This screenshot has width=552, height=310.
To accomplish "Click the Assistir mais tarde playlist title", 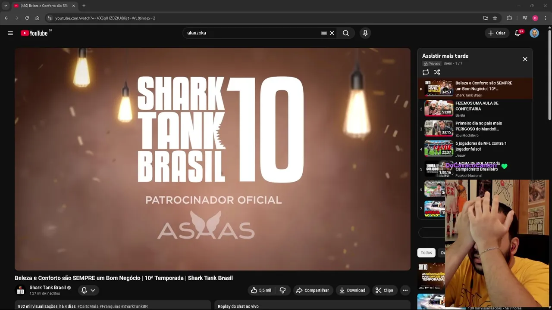I will coord(445,56).
